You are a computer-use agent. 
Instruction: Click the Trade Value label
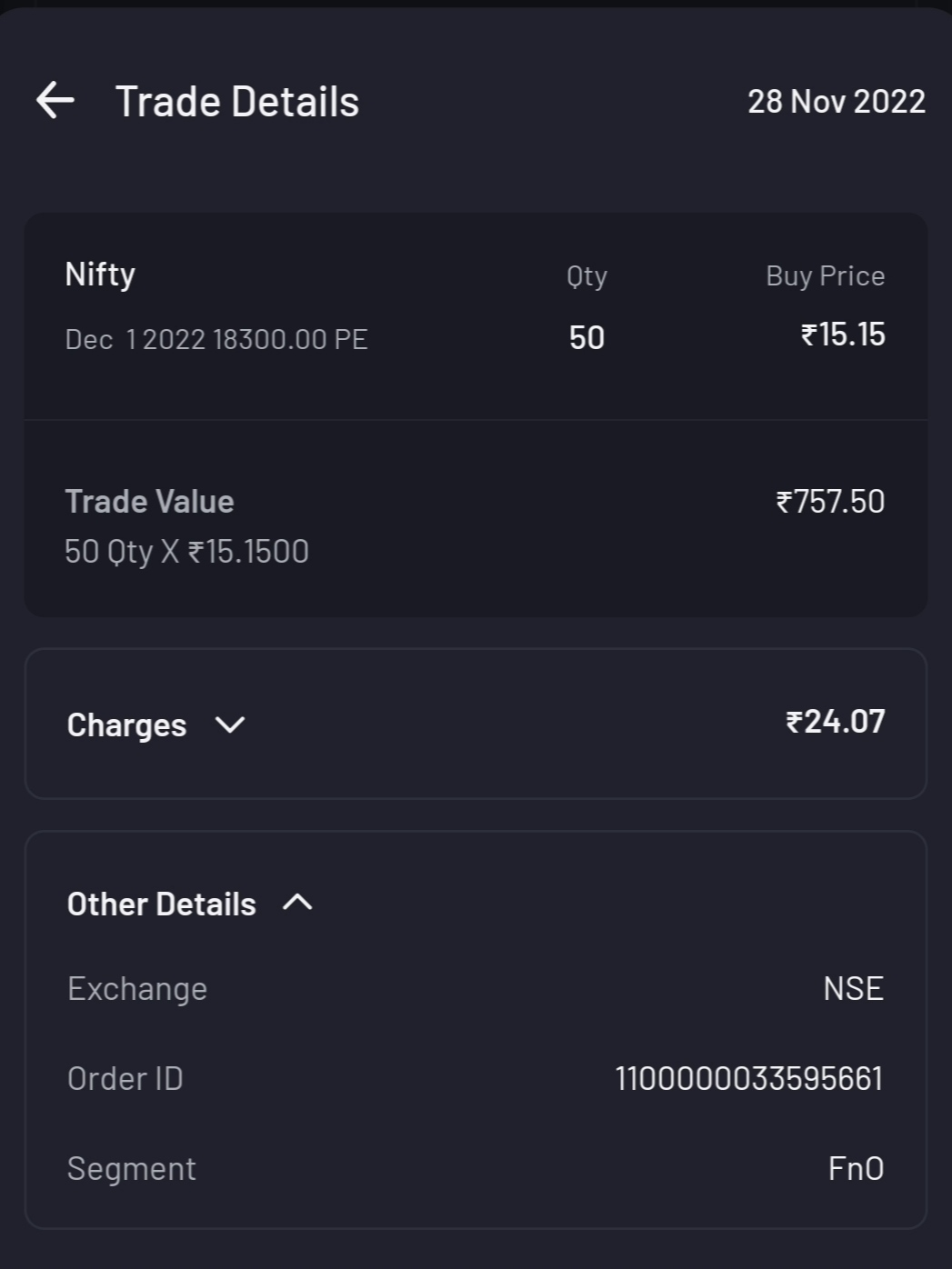(149, 501)
